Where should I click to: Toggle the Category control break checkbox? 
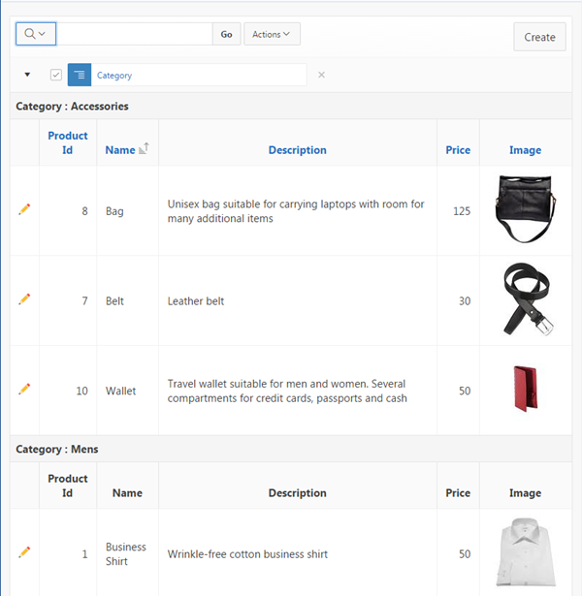pyautogui.click(x=56, y=75)
